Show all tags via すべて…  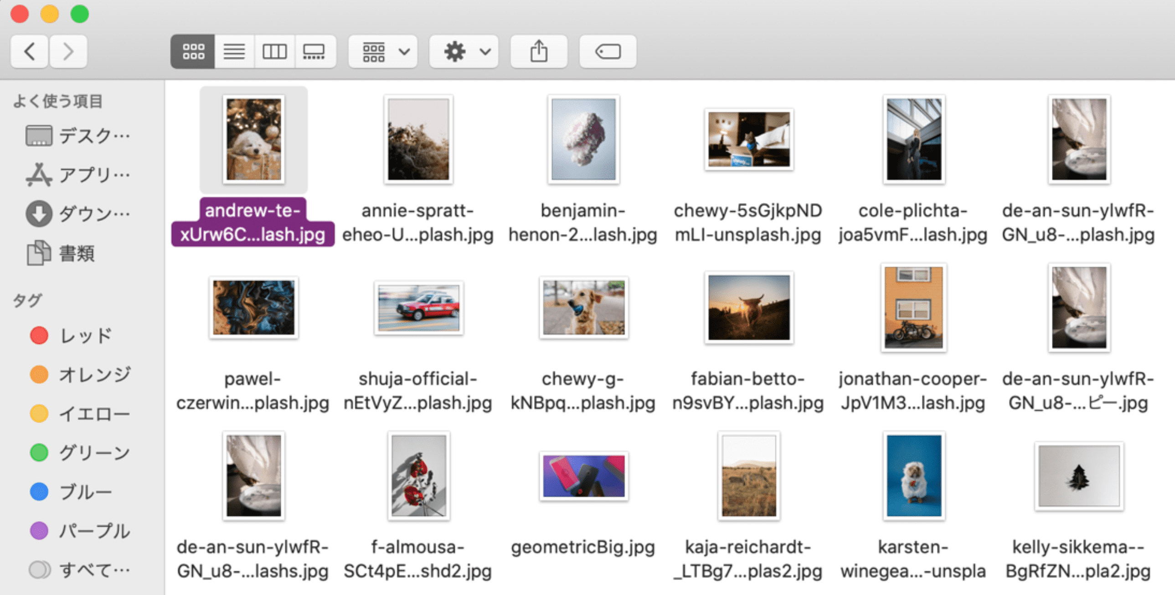[x=80, y=570]
